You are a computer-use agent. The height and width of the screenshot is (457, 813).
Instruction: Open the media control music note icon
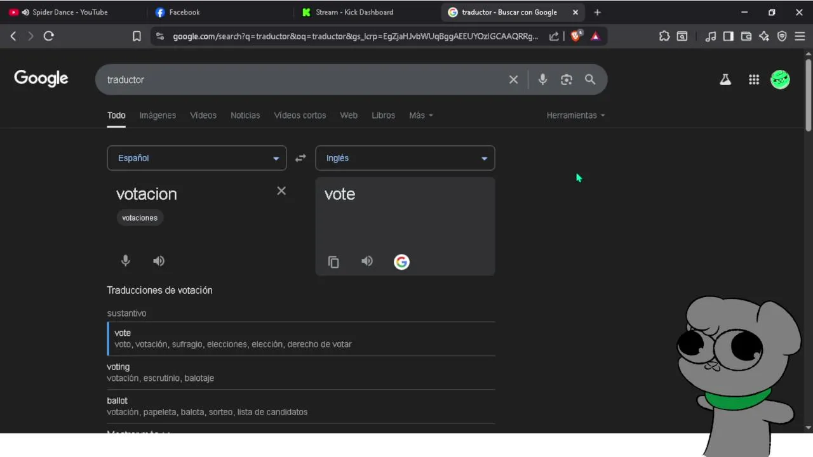click(711, 36)
